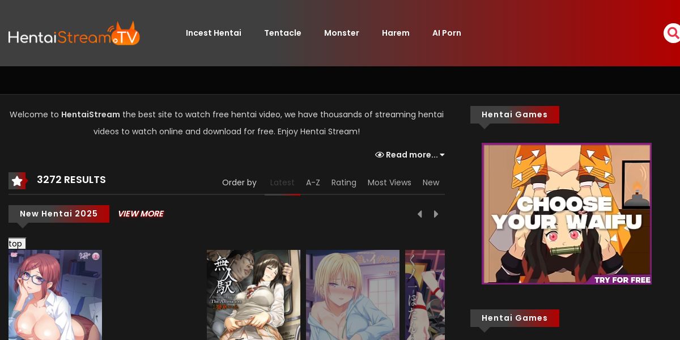Expand the Read more caret dropdown

[x=442, y=155]
